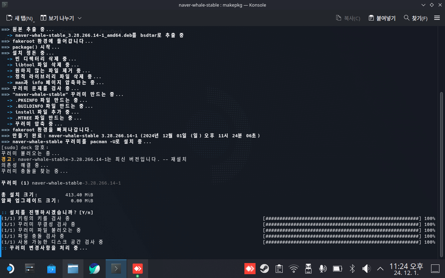Click the 'bsdtar로 추출 중' line

tap(95, 35)
